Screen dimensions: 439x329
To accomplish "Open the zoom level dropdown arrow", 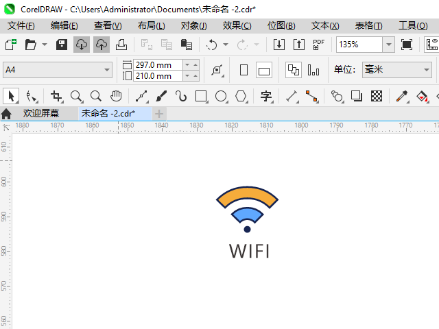I will pos(389,45).
